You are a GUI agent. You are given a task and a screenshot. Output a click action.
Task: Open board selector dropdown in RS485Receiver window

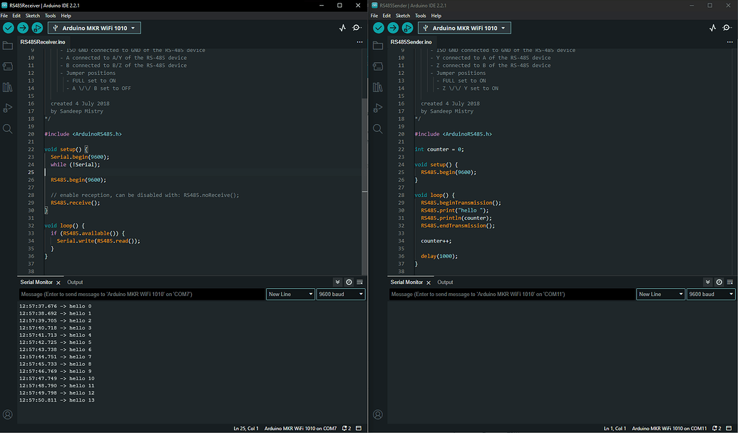94,28
